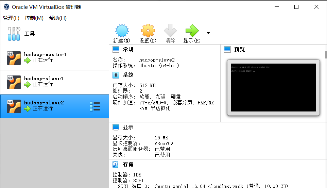Open the Storage (存储) section header

[128, 165]
